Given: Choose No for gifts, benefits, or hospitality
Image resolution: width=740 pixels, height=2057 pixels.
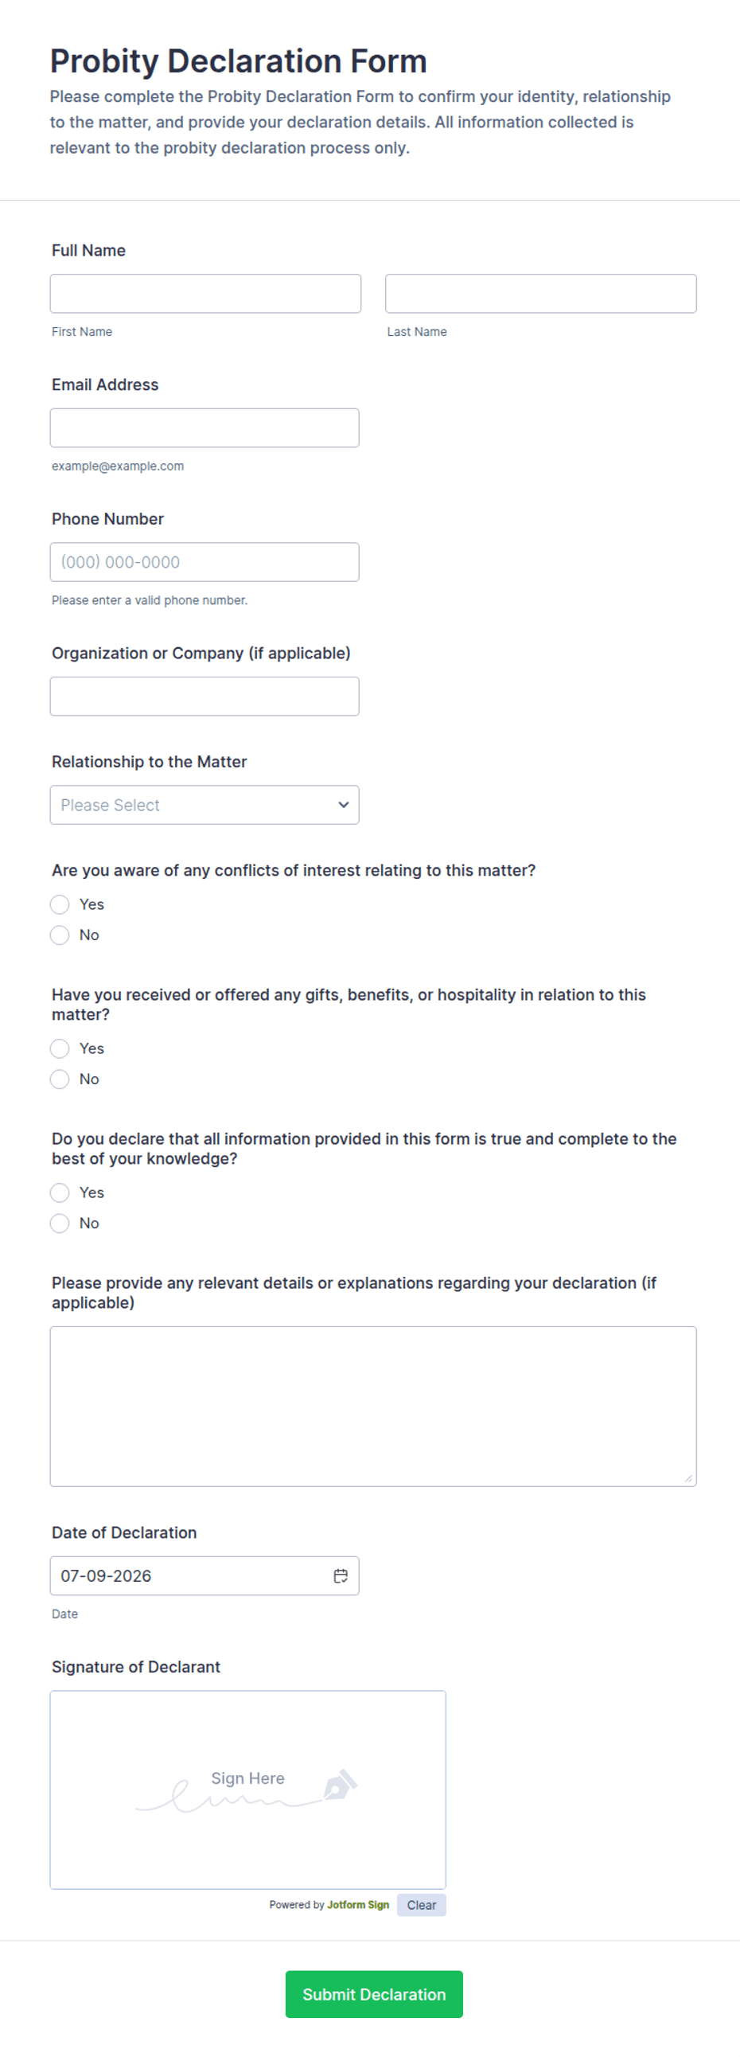Looking at the screenshot, I should [60, 1079].
